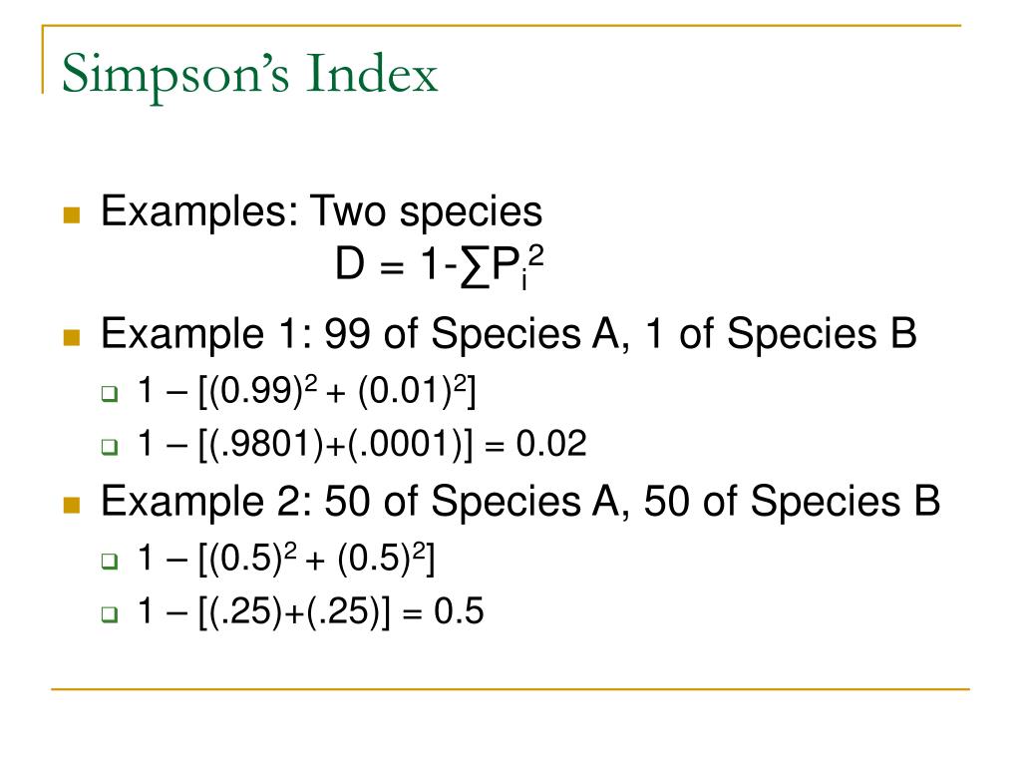1021x766 pixels.
Task: Click the hollow square bullet before .9801 line
Action: coord(110,446)
